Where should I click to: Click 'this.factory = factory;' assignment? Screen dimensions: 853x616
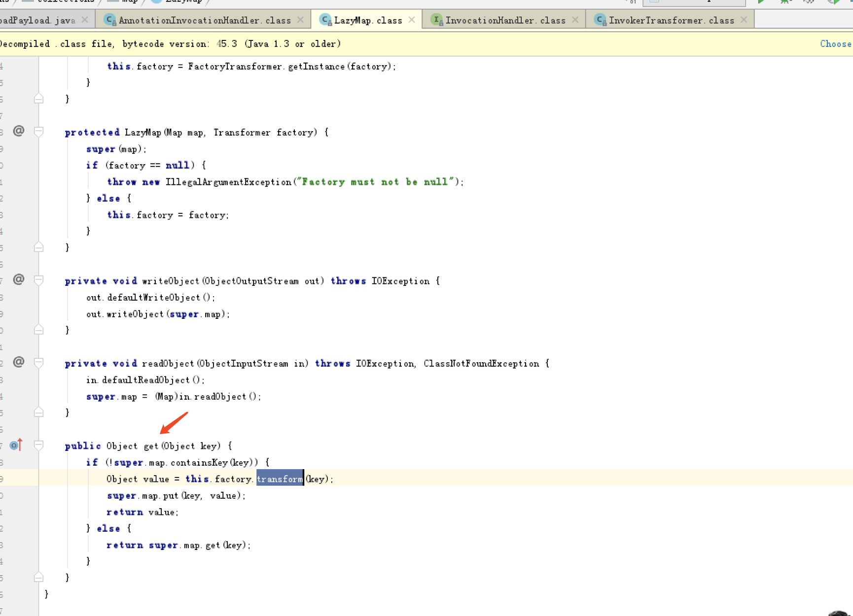click(x=168, y=215)
